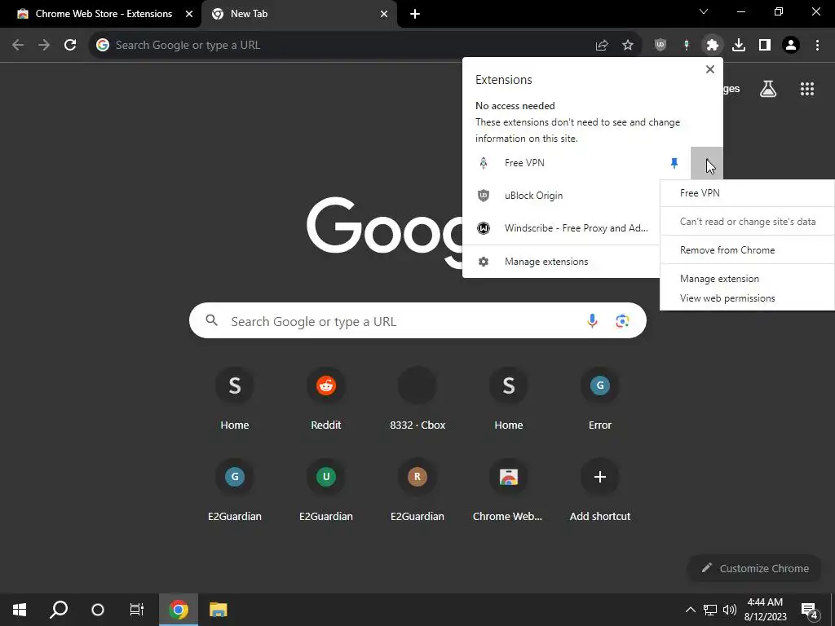Open a new tab with the plus button
Viewport: 835px width, 626px height.
pos(415,14)
